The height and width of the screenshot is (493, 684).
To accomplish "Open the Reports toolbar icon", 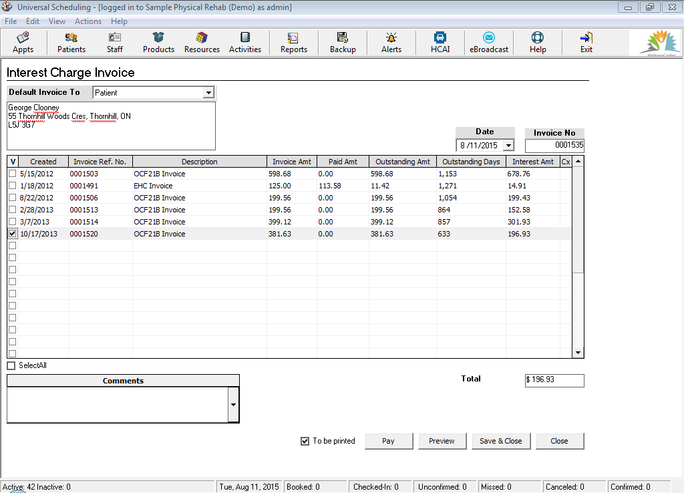I will [x=294, y=42].
